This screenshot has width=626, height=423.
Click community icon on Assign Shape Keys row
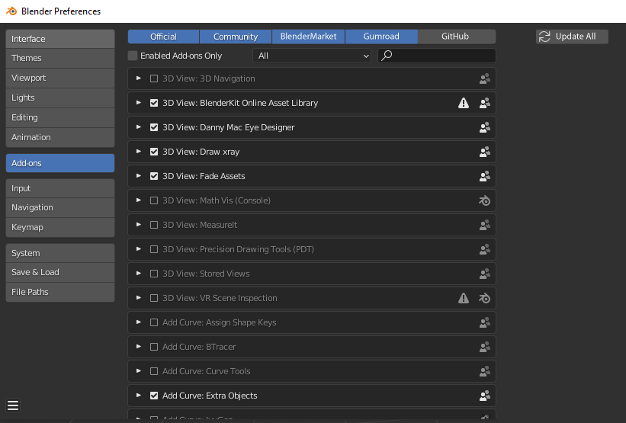tap(485, 322)
